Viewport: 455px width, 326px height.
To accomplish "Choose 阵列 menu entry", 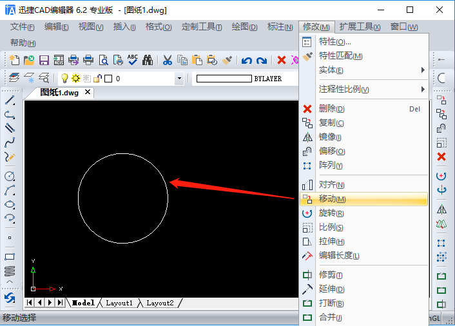I will 365,166.
